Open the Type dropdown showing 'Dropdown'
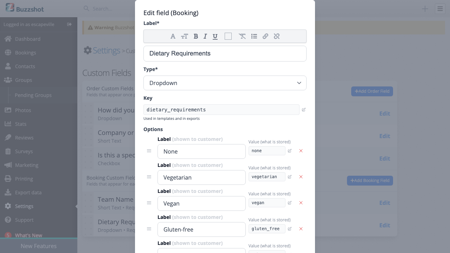This screenshot has width=450, height=253. [x=225, y=83]
